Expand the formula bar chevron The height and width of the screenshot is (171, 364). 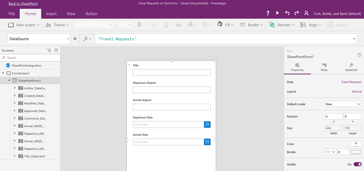[x=354, y=39]
